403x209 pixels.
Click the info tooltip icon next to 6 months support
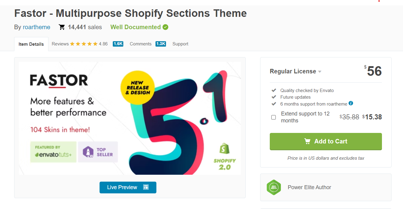(351, 104)
